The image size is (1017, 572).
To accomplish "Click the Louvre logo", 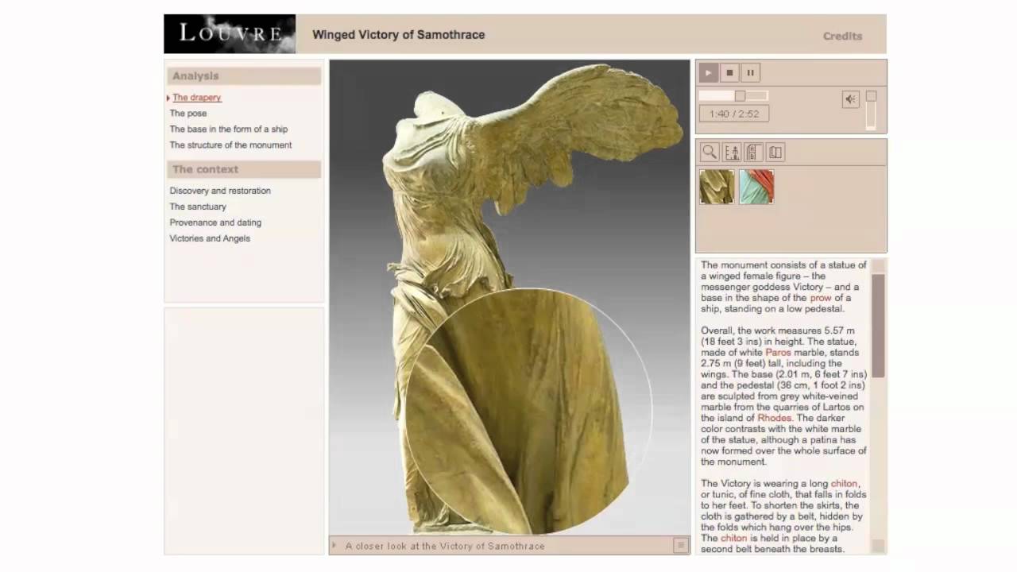I will point(230,33).
